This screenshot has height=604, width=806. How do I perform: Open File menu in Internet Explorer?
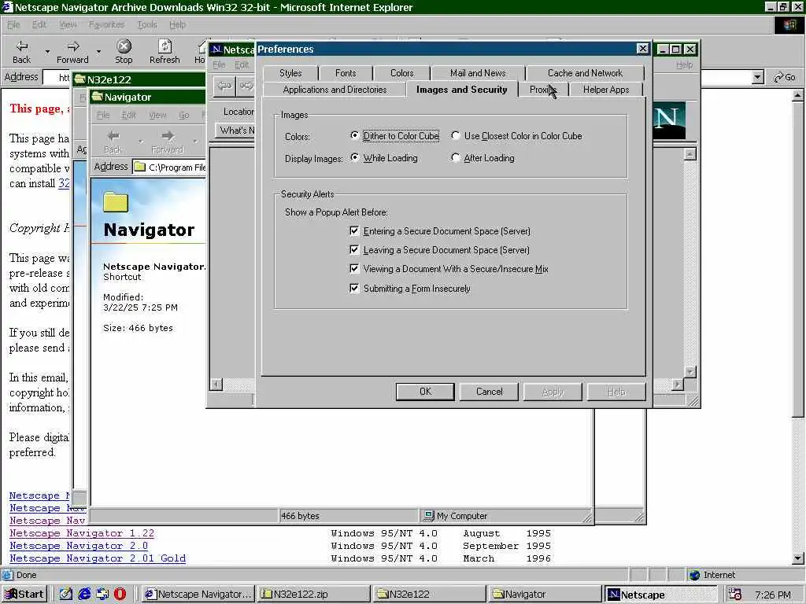(13, 24)
